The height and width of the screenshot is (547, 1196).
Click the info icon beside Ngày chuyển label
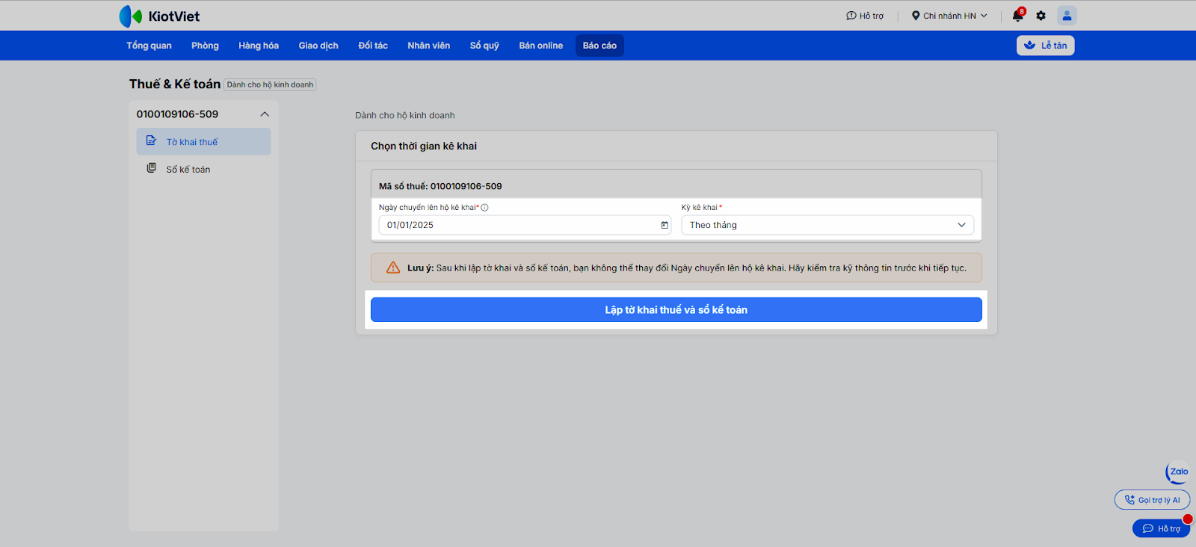tap(484, 208)
